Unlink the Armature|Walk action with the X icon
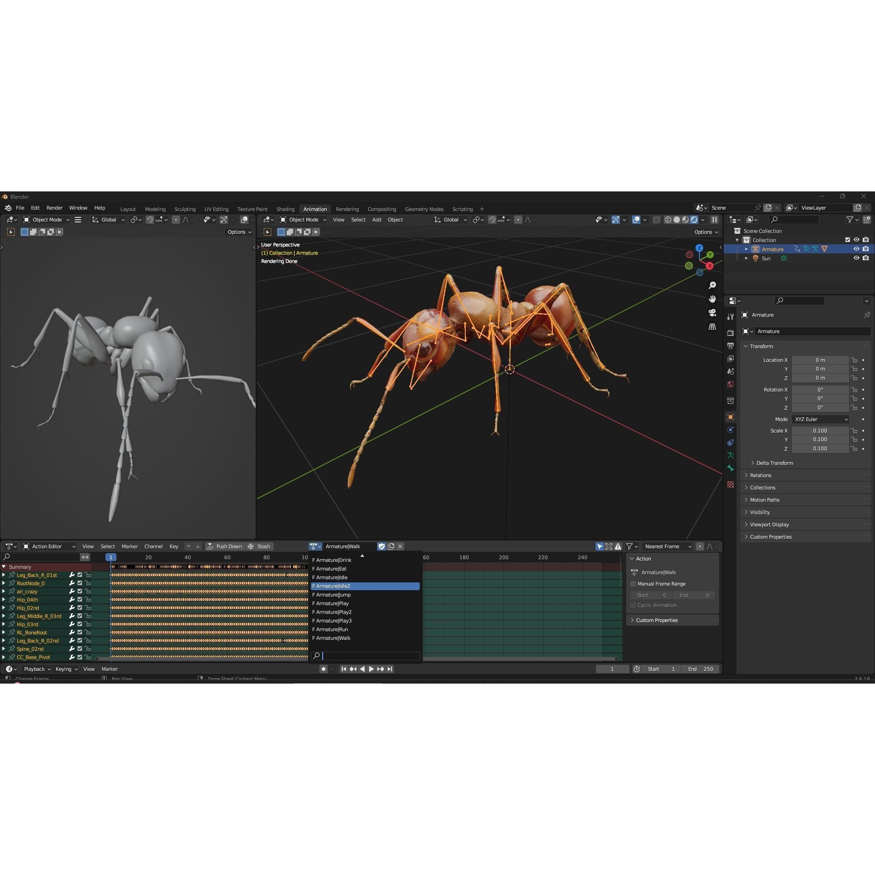The height and width of the screenshot is (875, 875). [400, 546]
